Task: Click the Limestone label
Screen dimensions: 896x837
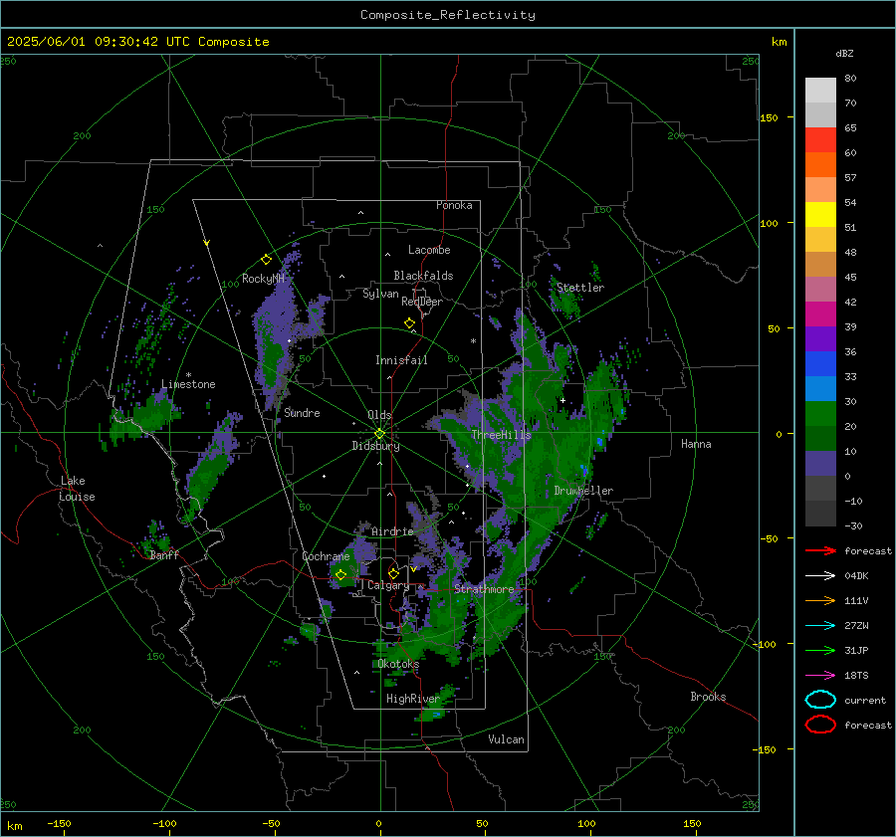Action: point(188,384)
